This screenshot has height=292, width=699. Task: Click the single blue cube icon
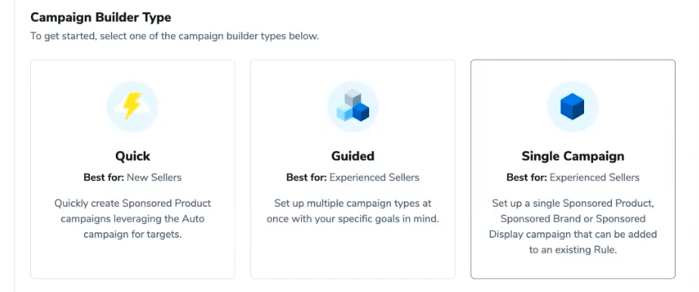tap(573, 106)
